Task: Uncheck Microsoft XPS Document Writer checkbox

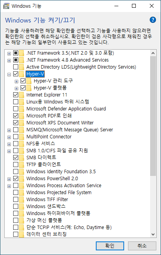Action: tap(16, 122)
